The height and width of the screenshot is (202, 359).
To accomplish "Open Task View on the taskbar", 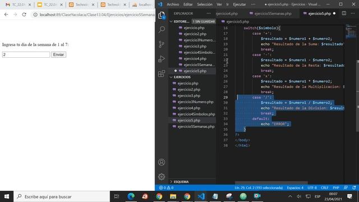I will [x=117, y=196].
